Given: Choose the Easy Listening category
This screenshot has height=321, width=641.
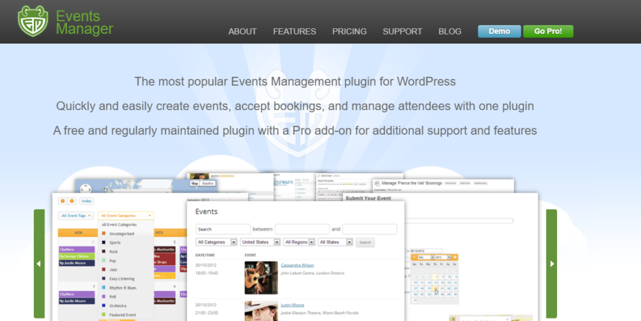Looking at the screenshot, I should coord(122,278).
